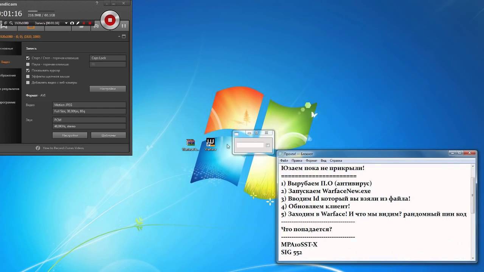Stop recording with the red Bandicam button
484x272 pixels.
click(110, 20)
